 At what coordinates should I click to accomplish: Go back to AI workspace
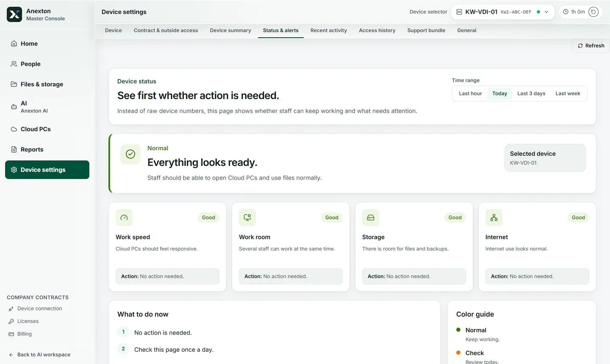(x=44, y=355)
